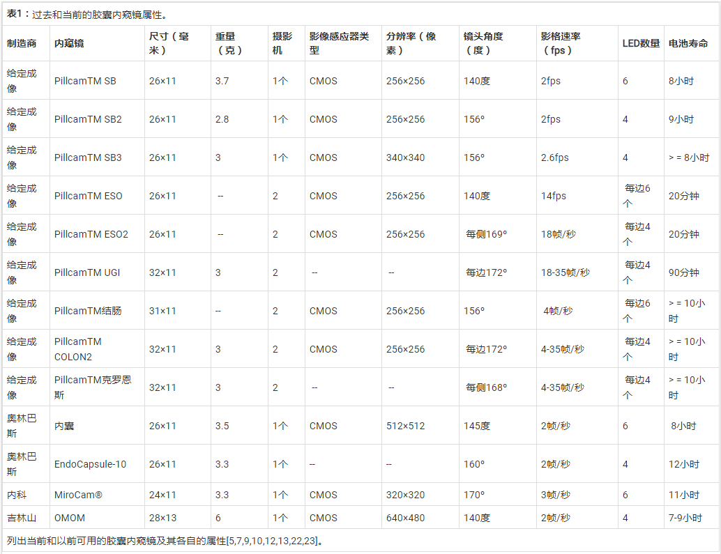Select the battery life '11小时'
721x554 pixels.
pyautogui.click(x=684, y=495)
